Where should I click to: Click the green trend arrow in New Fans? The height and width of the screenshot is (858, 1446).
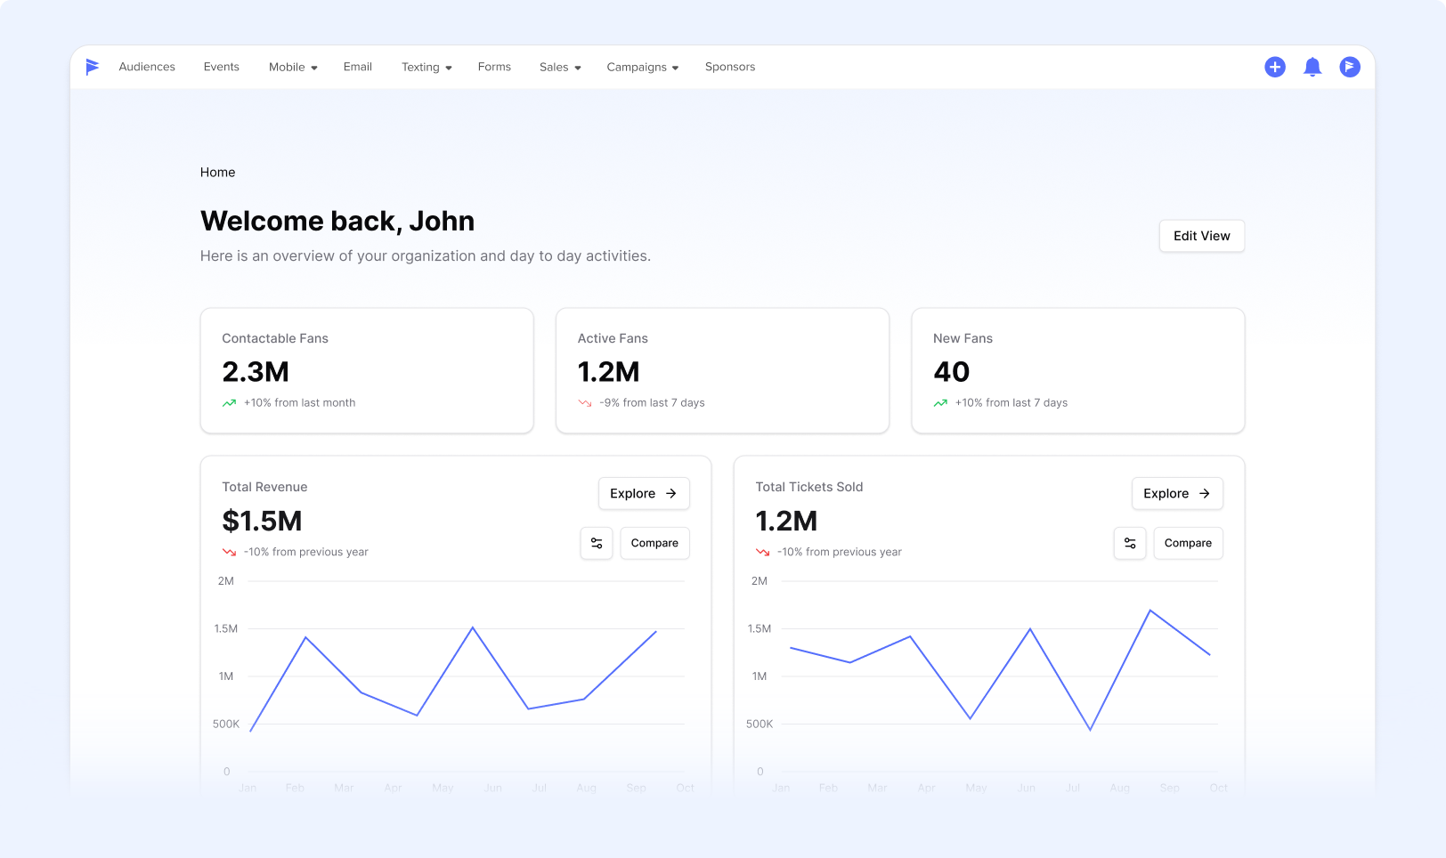point(940,403)
